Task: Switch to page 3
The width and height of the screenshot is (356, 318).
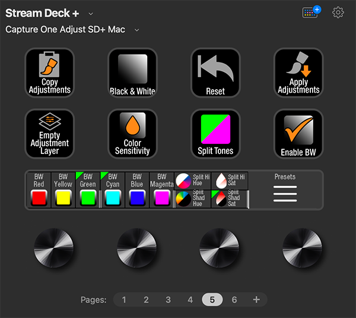Action: pos(168,300)
